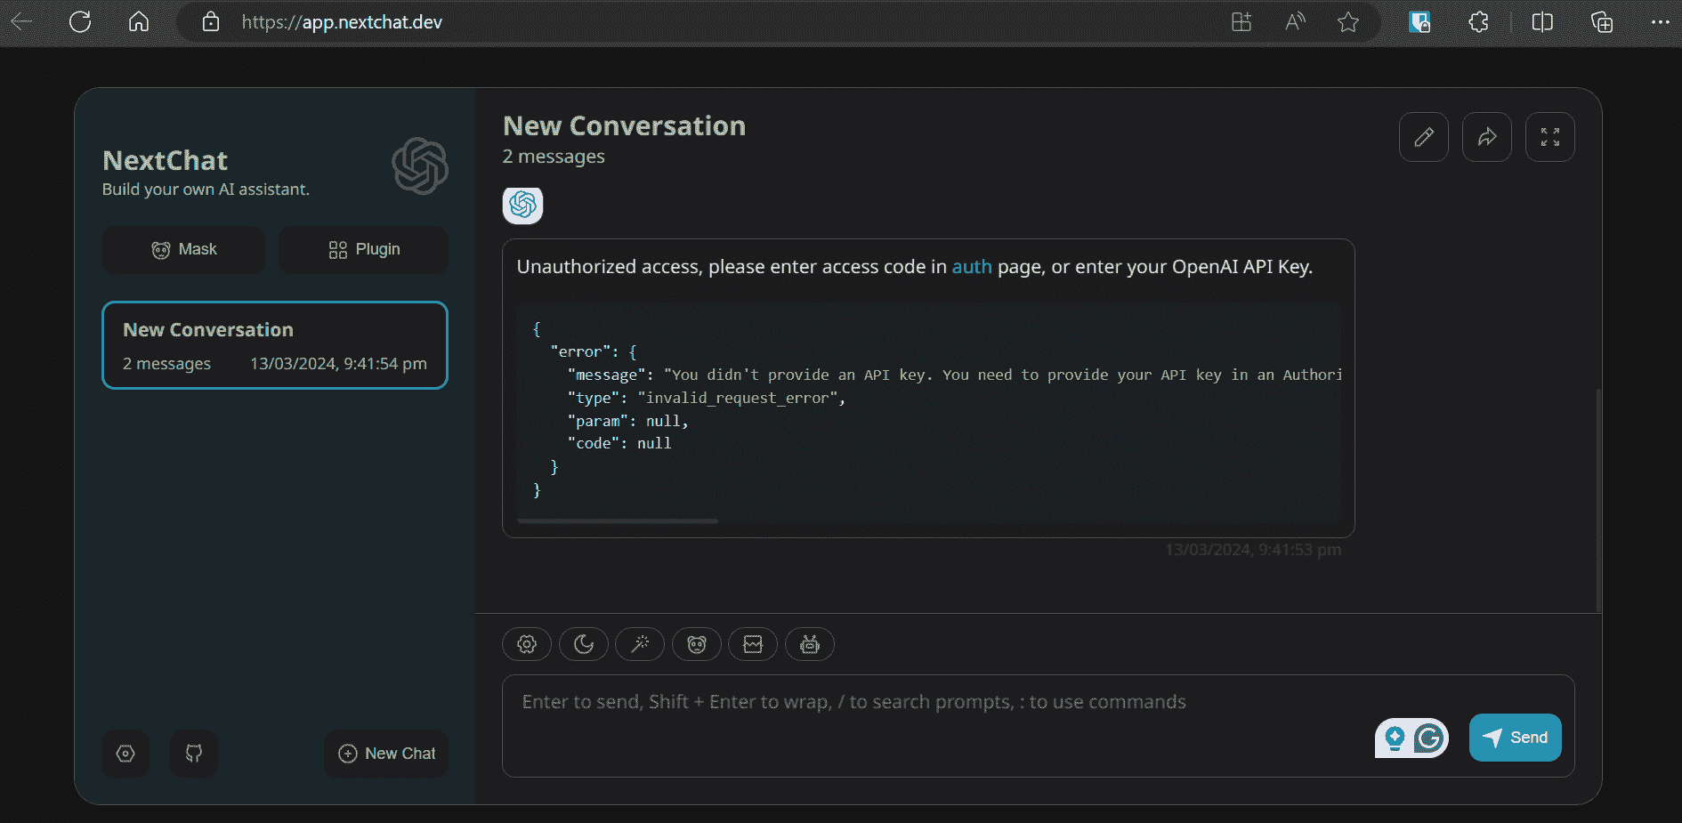Share the conversation arrow icon
Screen dimensions: 1682x823
click(x=1487, y=137)
